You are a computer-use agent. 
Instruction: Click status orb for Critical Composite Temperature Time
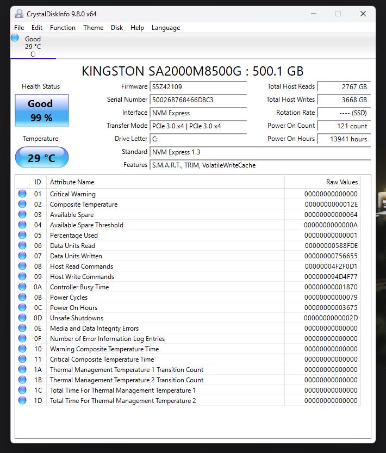[x=22, y=359]
